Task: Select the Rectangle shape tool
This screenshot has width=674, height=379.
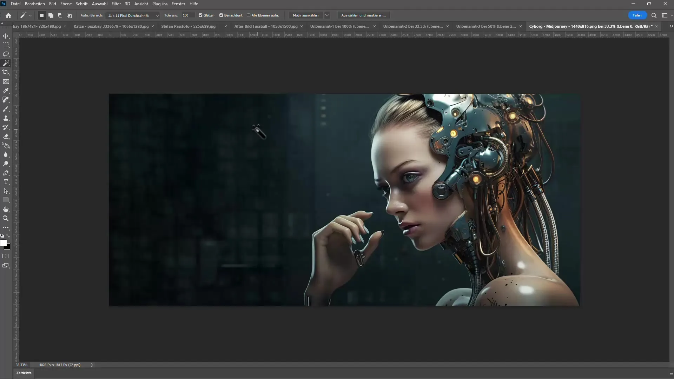Action: click(6, 200)
